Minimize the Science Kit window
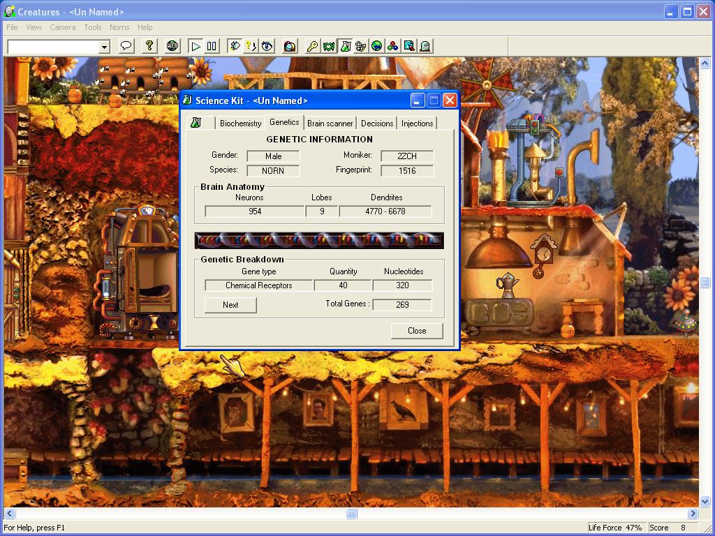Image resolution: width=715 pixels, height=536 pixels. pyautogui.click(x=418, y=100)
